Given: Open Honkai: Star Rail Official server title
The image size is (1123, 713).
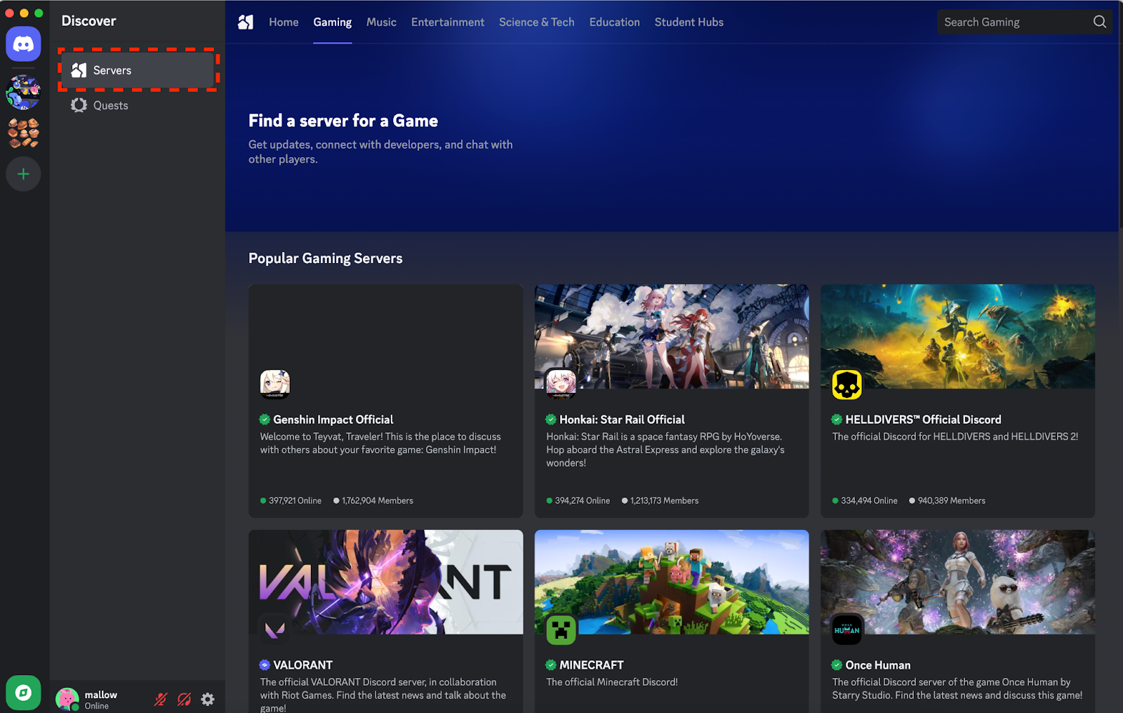Looking at the screenshot, I should click(622, 420).
